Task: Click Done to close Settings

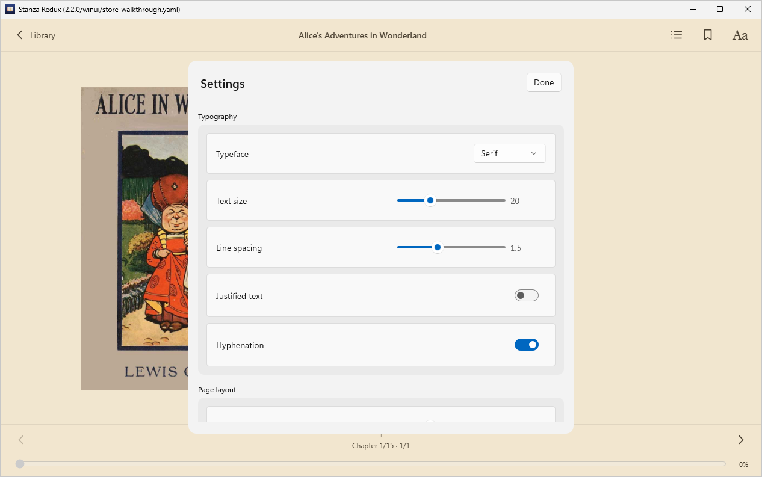Action: (544, 83)
